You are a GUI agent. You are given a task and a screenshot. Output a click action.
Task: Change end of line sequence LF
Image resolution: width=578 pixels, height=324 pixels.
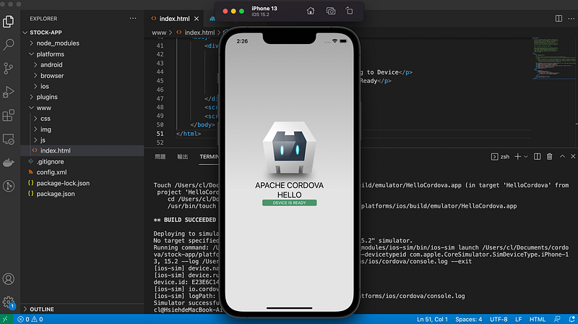pos(518,319)
